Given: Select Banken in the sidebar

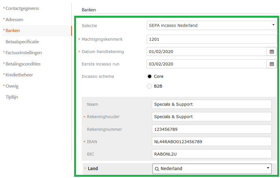Looking at the screenshot, I should (13, 30).
